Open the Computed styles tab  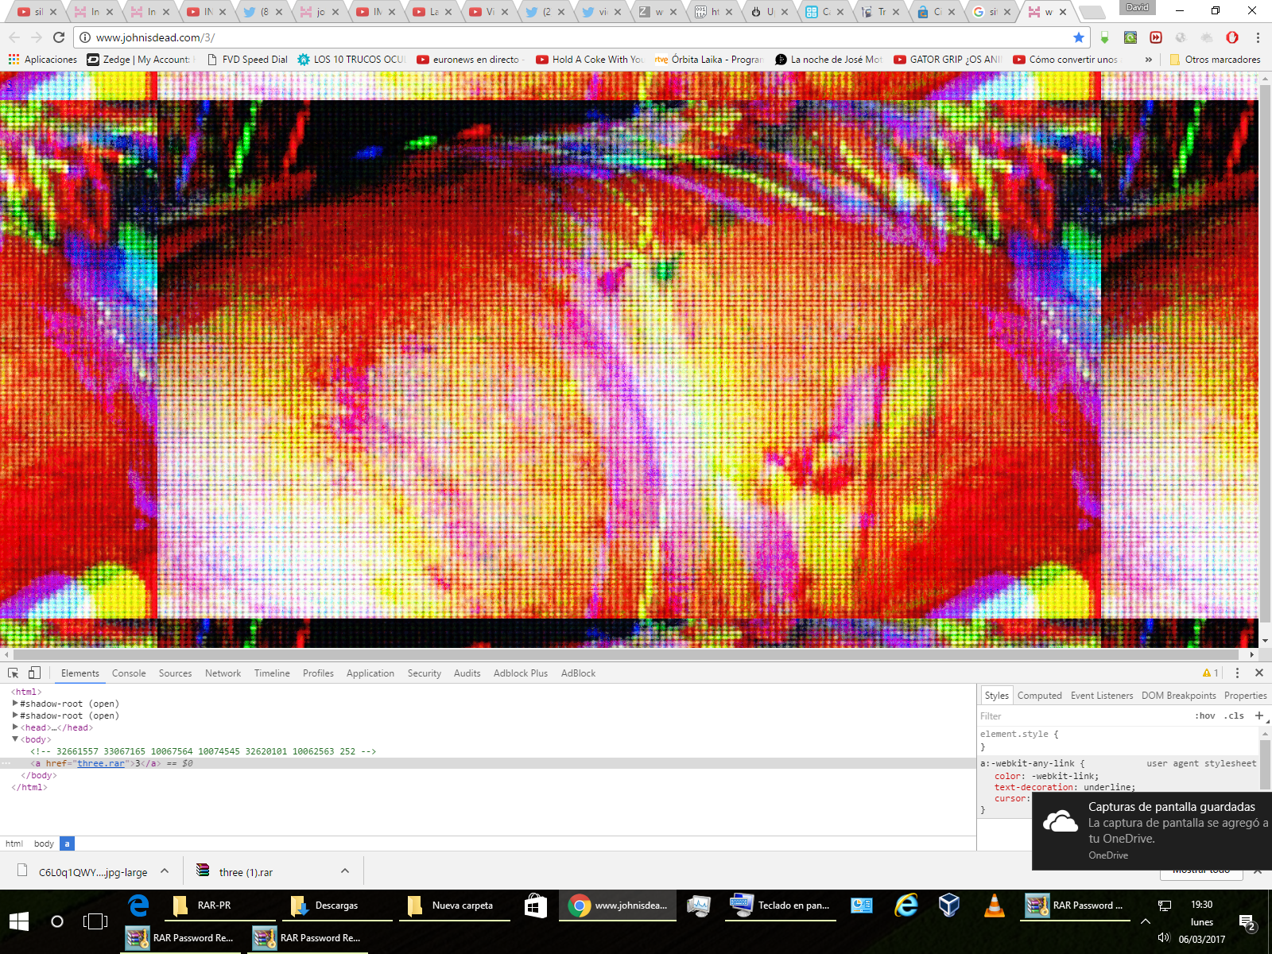point(1039,696)
